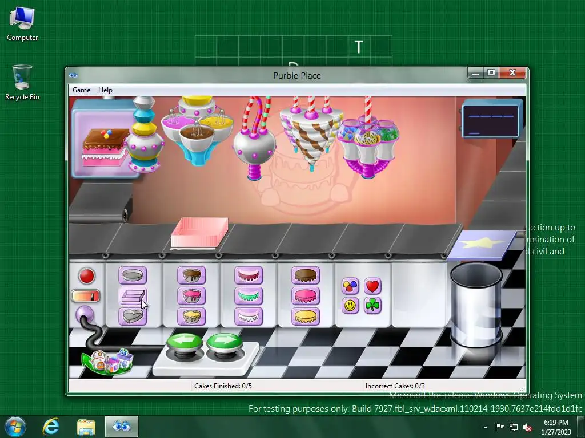Maximize the Purble Place window
Image resolution: width=585 pixels, height=438 pixels.
click(x=491, y=74)
